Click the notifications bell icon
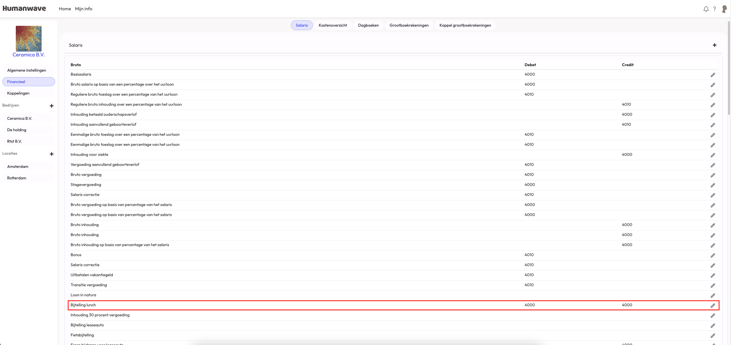This screenshot has width=731, height=345. coord(706,9)
